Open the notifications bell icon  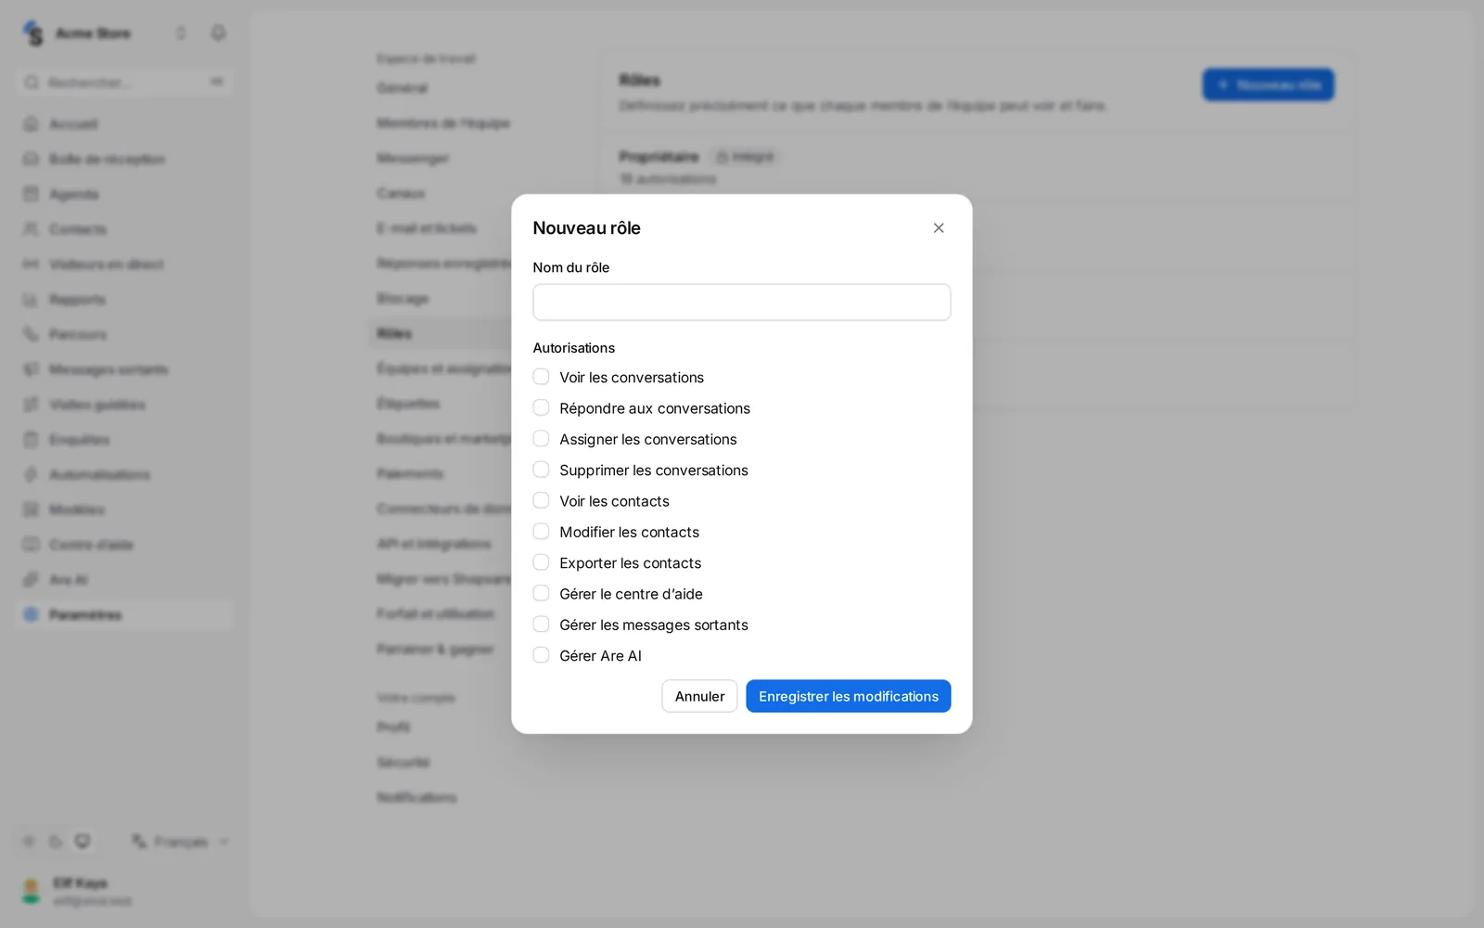pyautogui.click(x=218, y=33)
